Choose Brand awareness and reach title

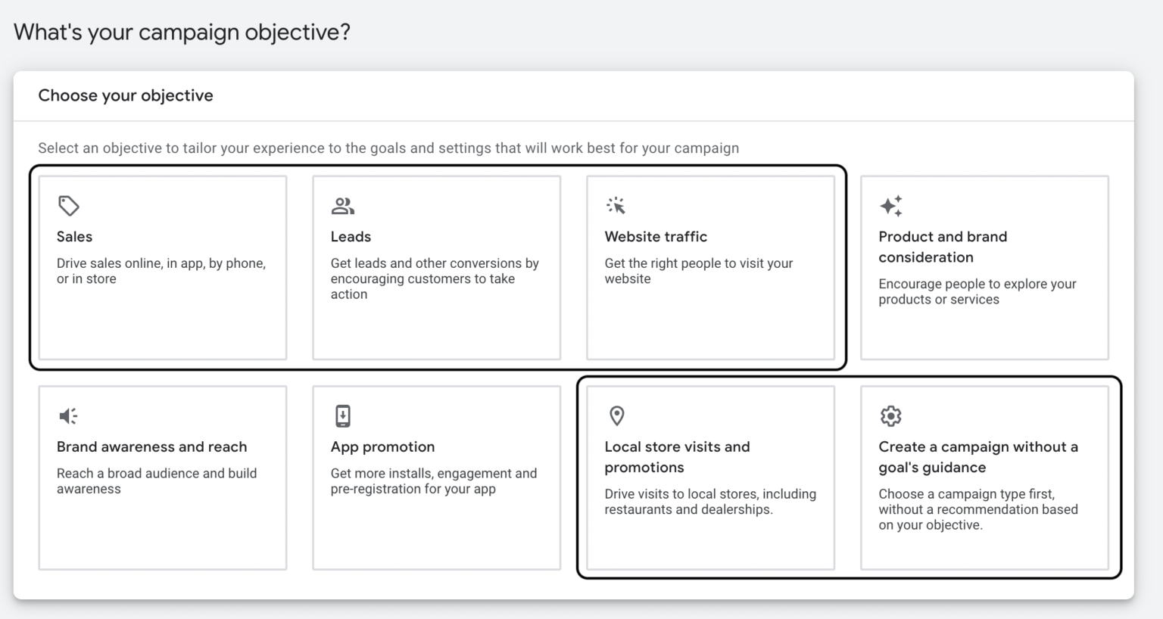pyautogui.click(x=151, y=447)
